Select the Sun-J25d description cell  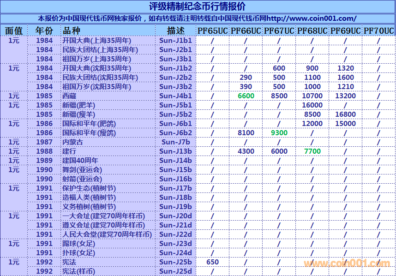tap(175, 271)
